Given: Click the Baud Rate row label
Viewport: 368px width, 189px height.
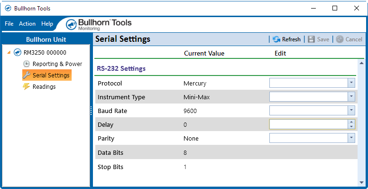Looking at the screenshot, I should click(x=112, y=111).
